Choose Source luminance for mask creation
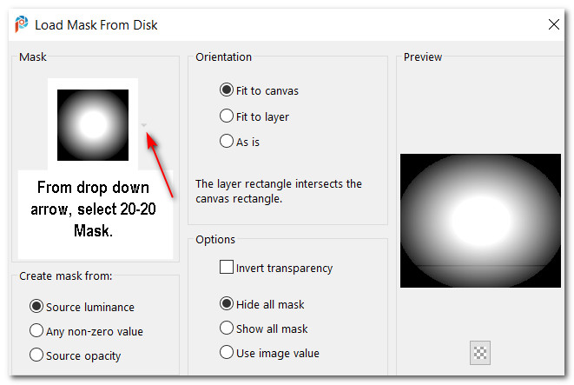 (x=36, y=306)
